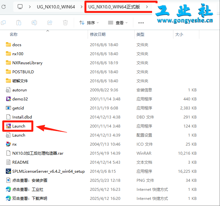Click date 2009/8/22 9:36 of autorun

(104, 90)
